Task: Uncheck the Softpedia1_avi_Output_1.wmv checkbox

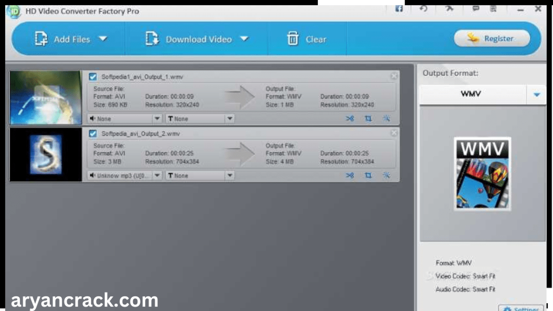Action: click(93, 77)
